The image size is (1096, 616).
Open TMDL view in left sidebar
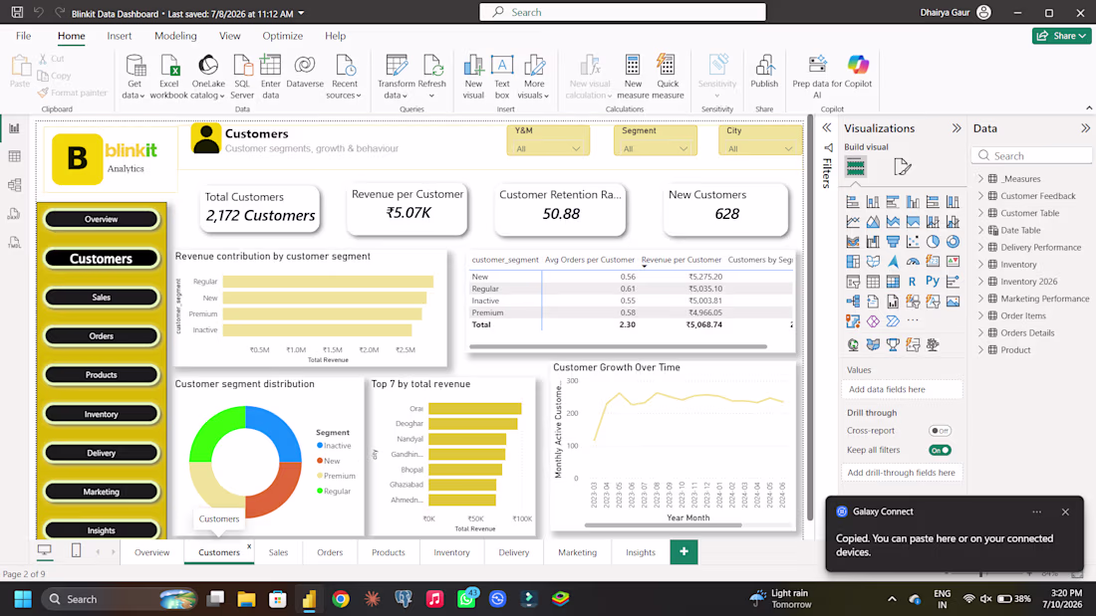(14, 243)
